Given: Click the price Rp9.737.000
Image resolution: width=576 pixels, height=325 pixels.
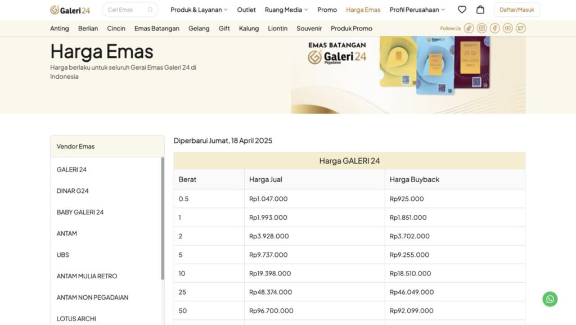Looking at the screenshot, I should tap(268, 255).
